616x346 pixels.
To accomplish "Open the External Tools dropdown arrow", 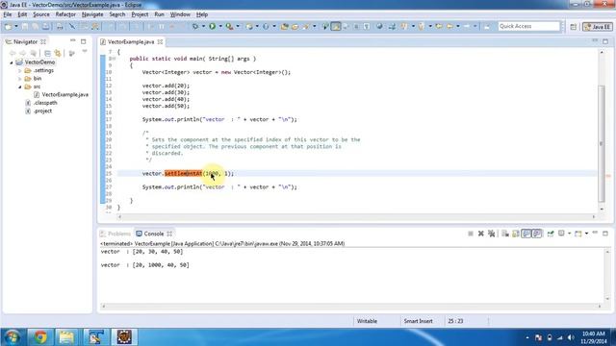I will 238,26.
